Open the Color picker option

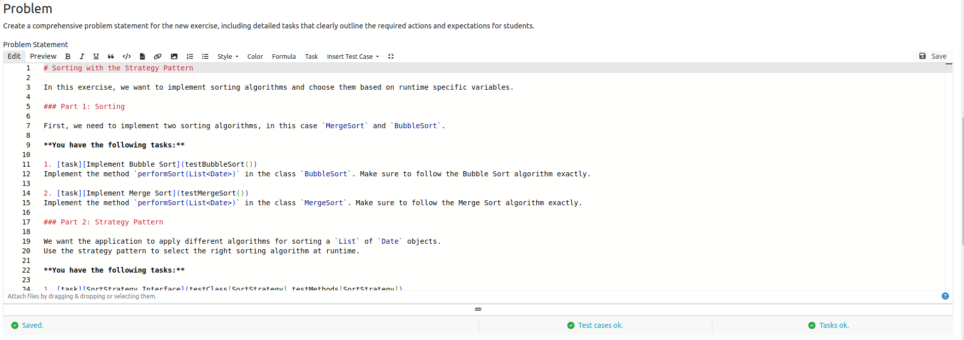[x=255, y=57]
